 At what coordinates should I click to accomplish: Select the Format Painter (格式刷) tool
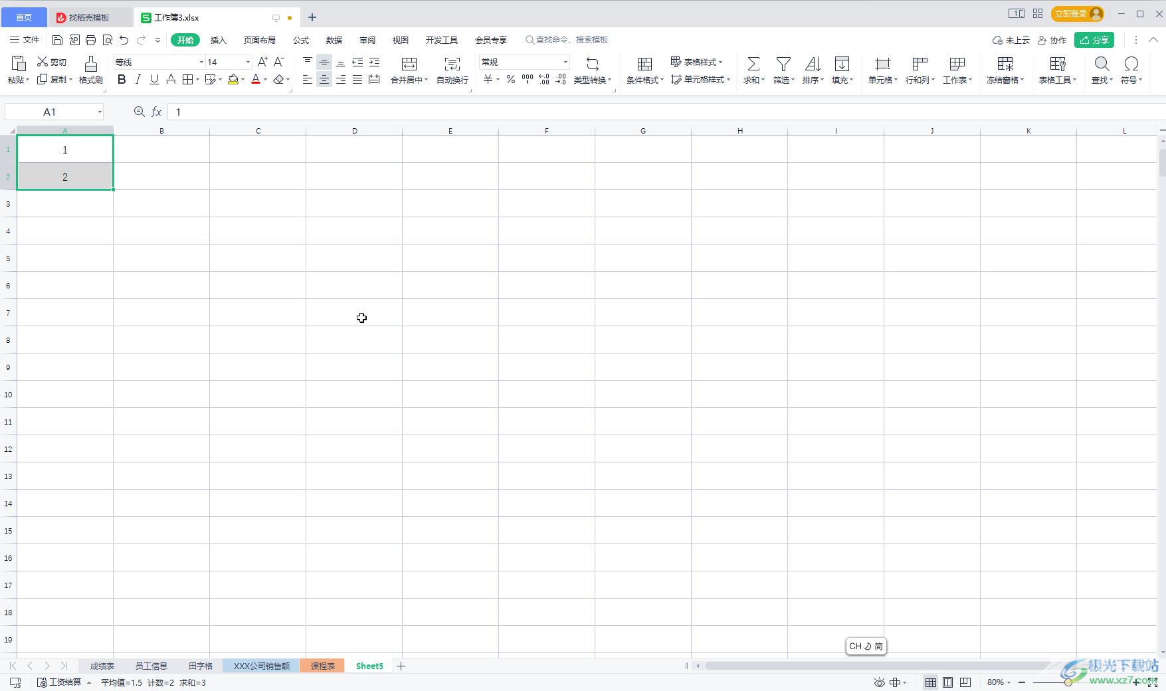click(x=91, y=70)
